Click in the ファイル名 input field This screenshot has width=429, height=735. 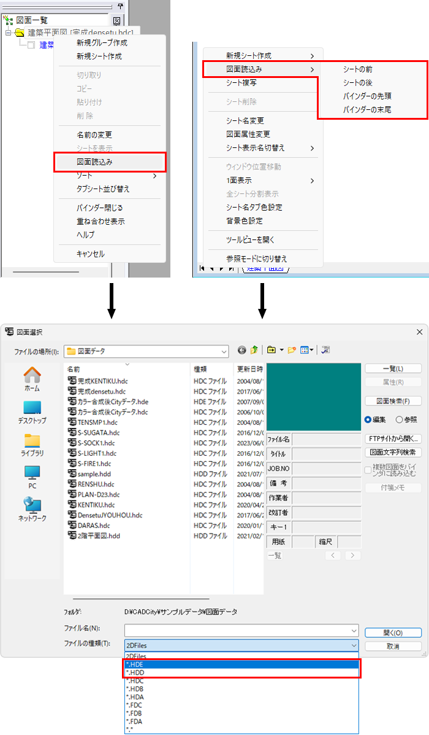pos(237,631)
